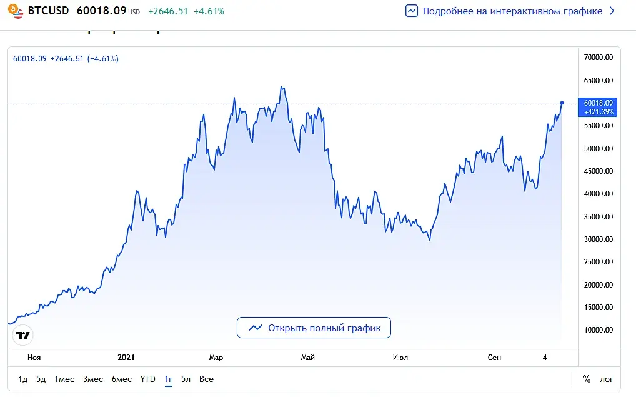Open 'Подробнее на интерактивном графике' link
This screenshot has width=636, height=397.
(512, 11)
